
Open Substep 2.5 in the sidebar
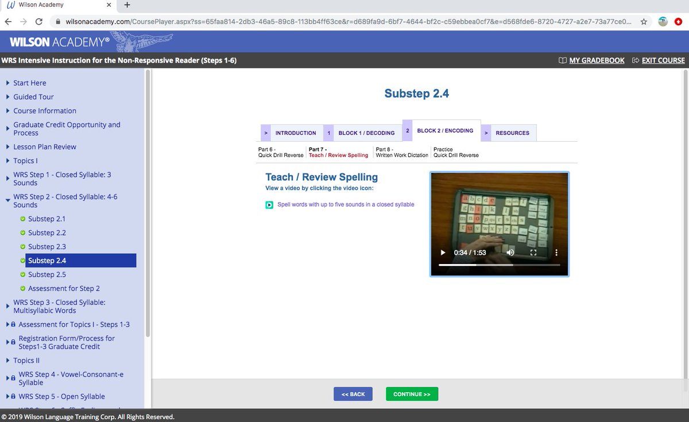click(47, 274)
